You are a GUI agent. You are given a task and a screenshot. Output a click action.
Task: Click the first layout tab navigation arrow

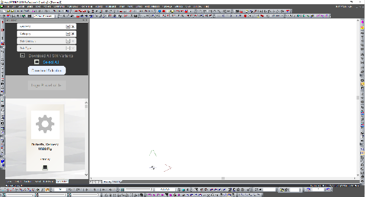pyautogui.click(x=91, y=182)
